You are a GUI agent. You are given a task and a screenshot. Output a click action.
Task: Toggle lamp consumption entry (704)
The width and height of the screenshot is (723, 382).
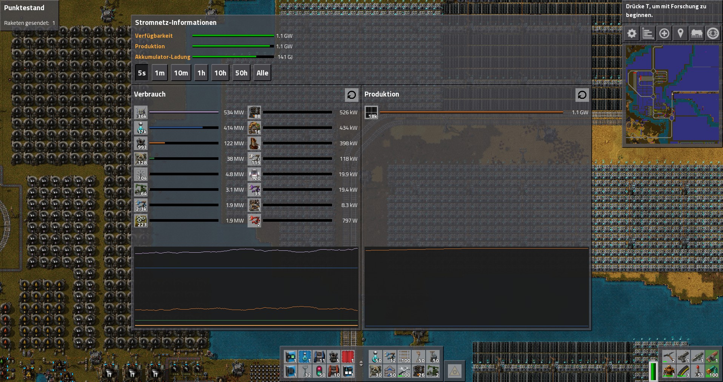[x=141, y=174]
